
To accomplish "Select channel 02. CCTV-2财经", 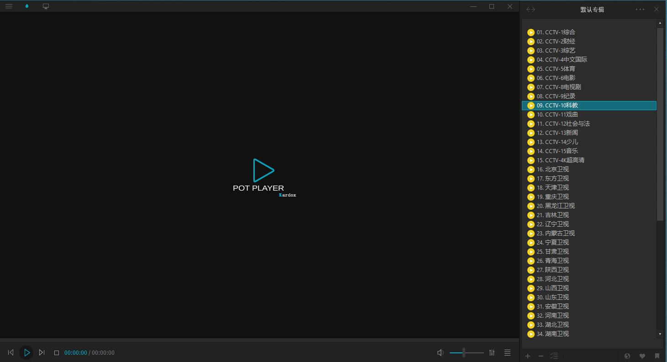I will pos(589,41).
